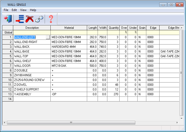This screenshot has width=186, height=132.
Task: Open lookup button in WALL-END-LEFT description cell
Action: pos(48,37)
